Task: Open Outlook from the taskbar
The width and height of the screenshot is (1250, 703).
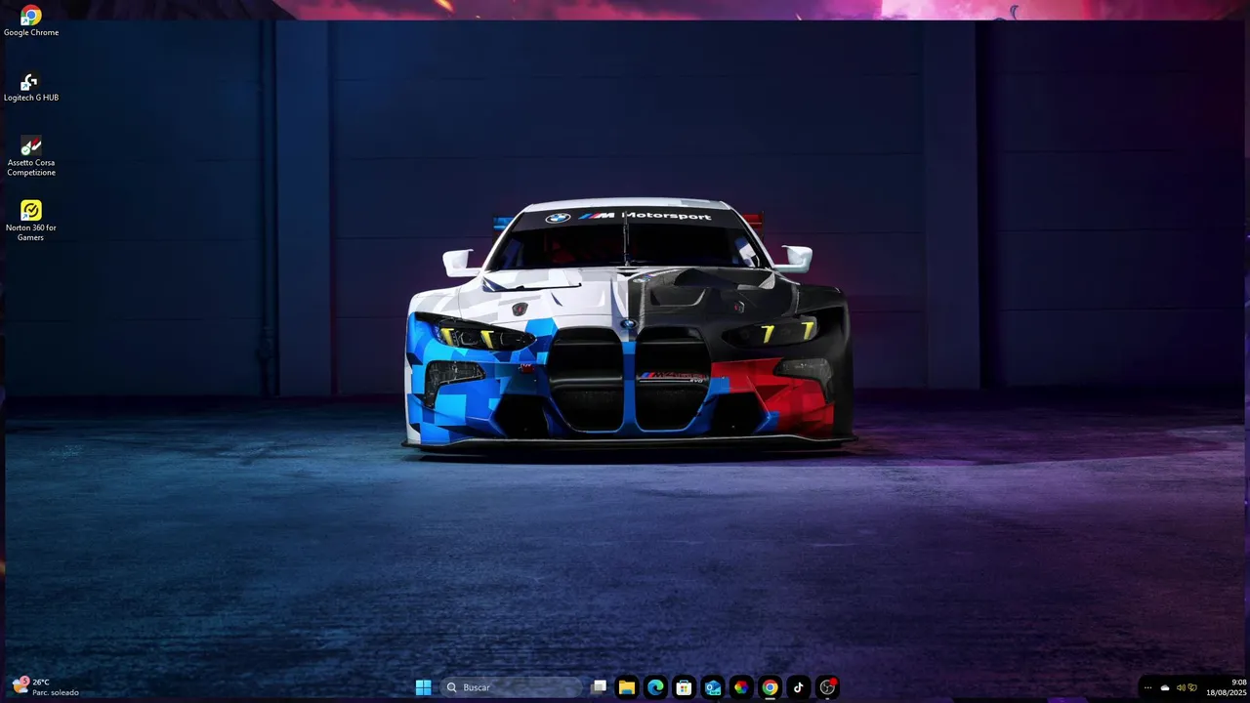Action: (713, 687)
